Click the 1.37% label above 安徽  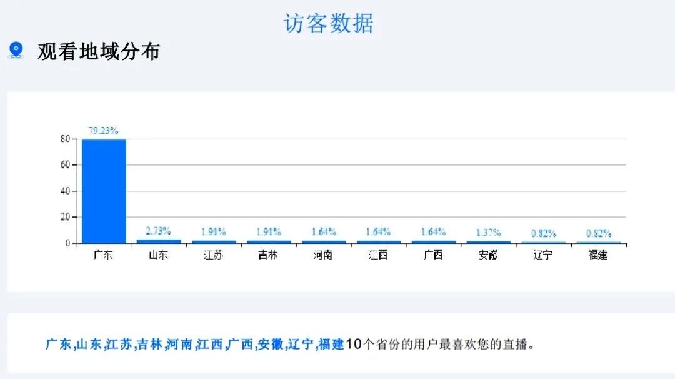point(489,233)
